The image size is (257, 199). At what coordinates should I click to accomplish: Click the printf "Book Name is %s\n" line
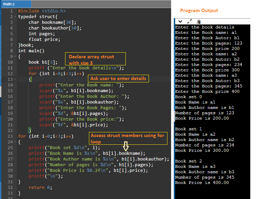(x=87, y=153)
